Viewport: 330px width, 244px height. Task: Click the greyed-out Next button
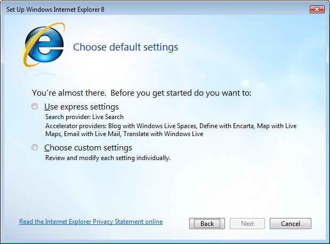click(247, 224)
